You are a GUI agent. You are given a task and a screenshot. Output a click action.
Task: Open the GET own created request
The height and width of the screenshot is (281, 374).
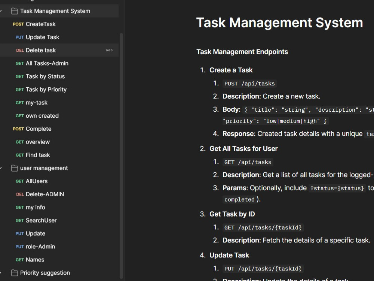pos(59,116)
